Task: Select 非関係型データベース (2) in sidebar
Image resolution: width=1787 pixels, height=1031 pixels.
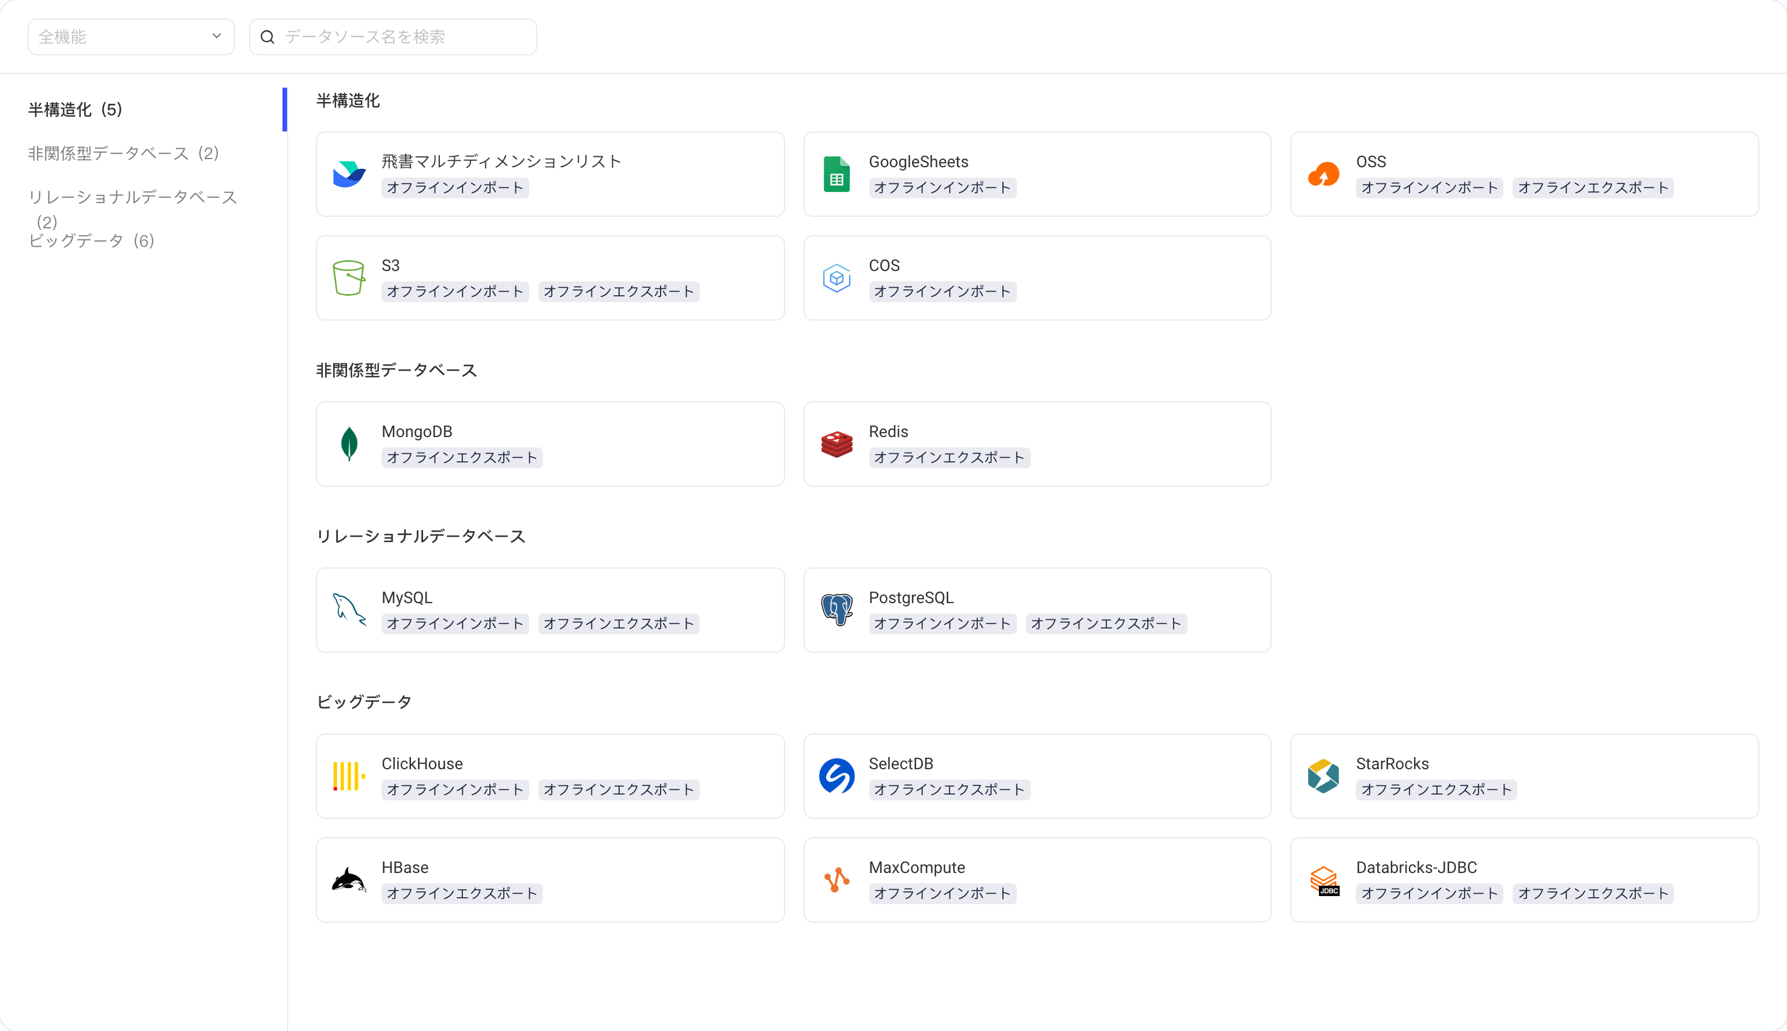Action: (x=123, y=153)
